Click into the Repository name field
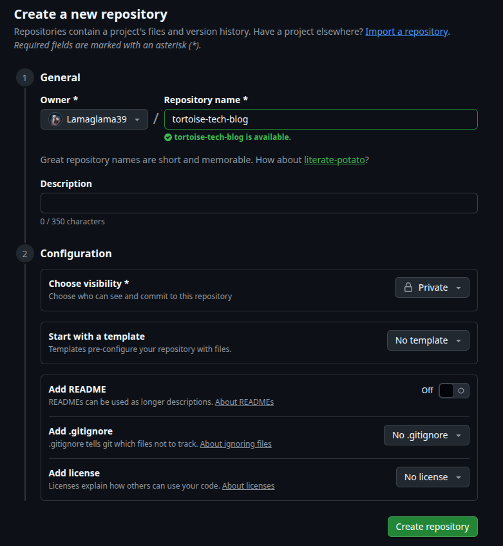Viewport: 503px width, 546px height. pyautogui.click(x=320, y=119)
